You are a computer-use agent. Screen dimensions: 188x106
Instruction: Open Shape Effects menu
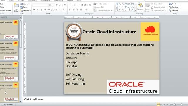pos(158,11)
